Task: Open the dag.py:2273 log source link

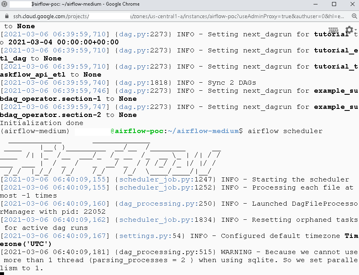Action: click(144, 34)
